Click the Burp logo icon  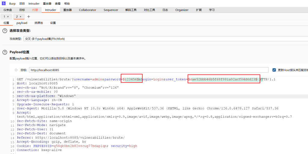(x=4, y=4)
